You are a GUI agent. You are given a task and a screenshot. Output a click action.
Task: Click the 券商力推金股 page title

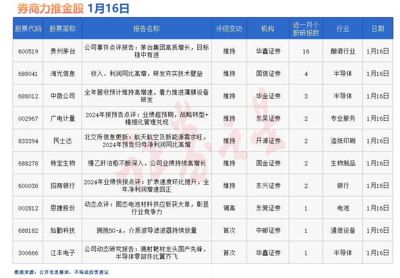click(47, 7)
